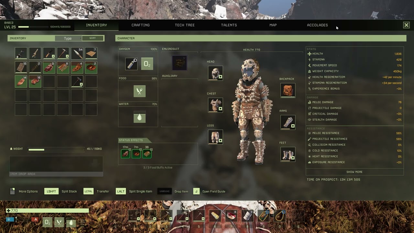Expand stats with Show More

coord(354,172)
